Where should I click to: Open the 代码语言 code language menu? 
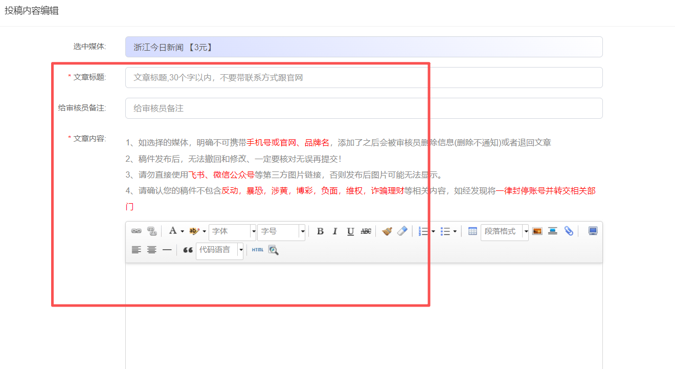pos(240,250)
